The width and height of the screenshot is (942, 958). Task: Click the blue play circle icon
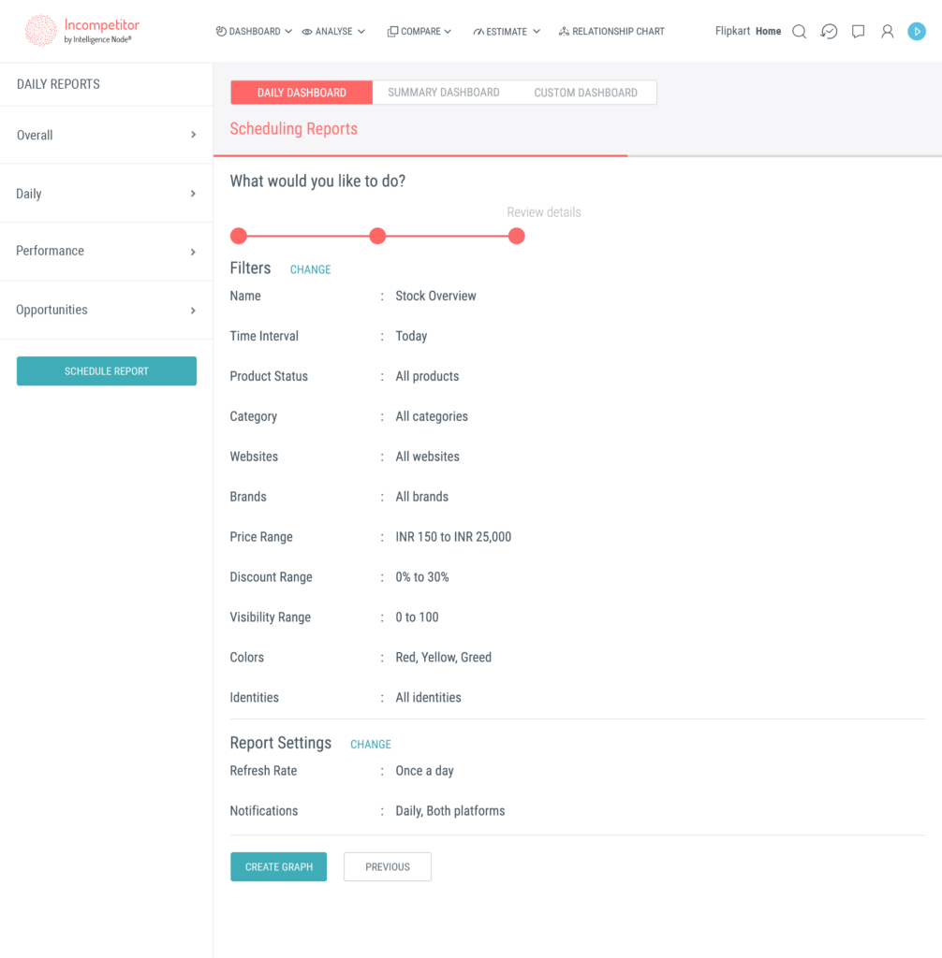coord(917,32)
